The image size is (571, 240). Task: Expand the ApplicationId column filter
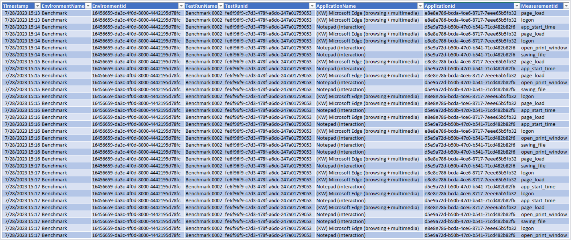point(517,6)
